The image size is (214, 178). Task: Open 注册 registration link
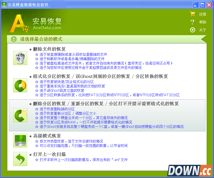coord(203,14)
